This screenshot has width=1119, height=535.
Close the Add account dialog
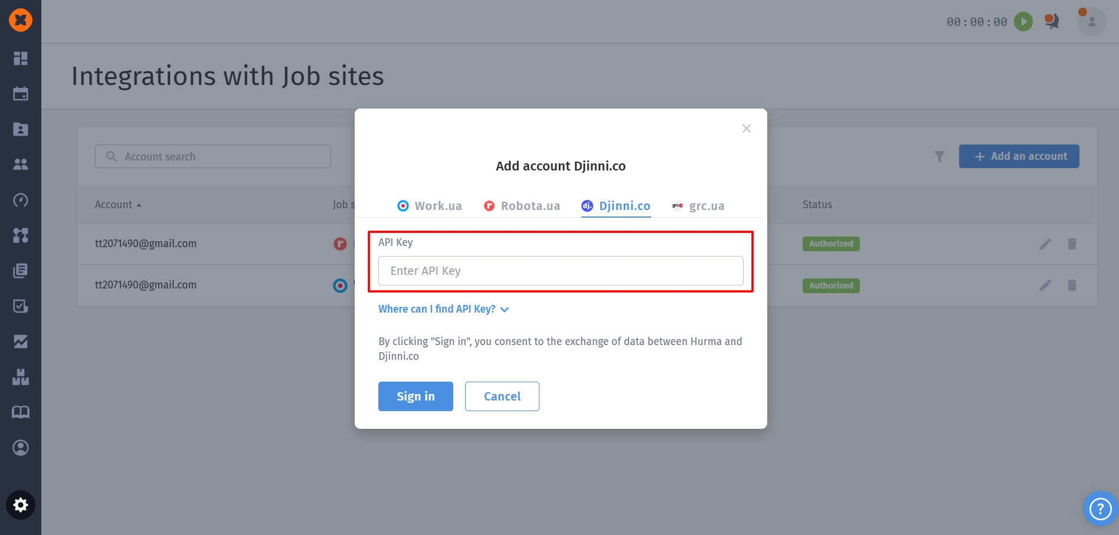click(747, 129)
